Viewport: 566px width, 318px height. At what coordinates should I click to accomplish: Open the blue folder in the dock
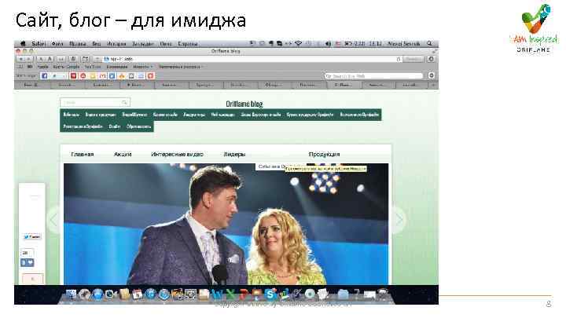pyautogui.click(x=343, y=294)
